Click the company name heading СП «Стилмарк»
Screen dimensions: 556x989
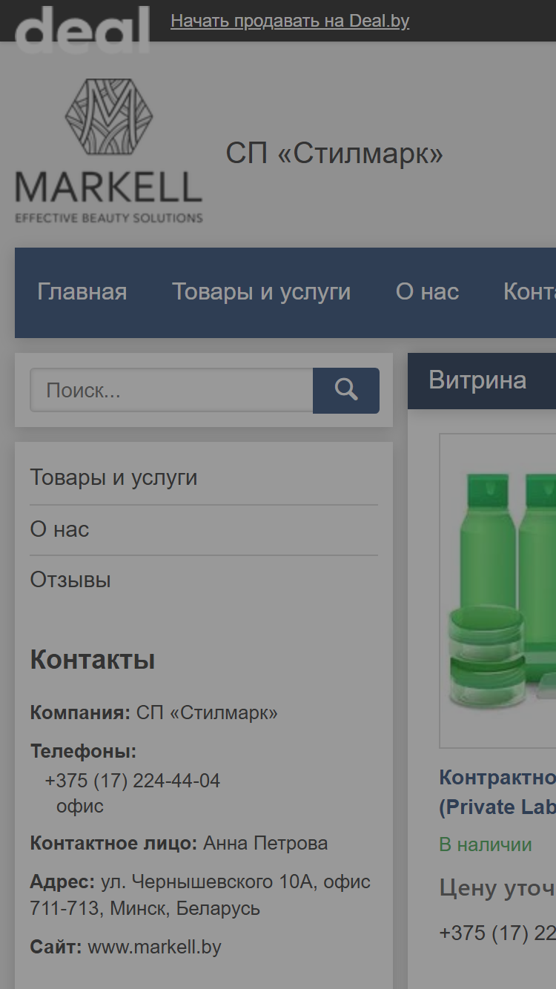click(x=334, y=154)
